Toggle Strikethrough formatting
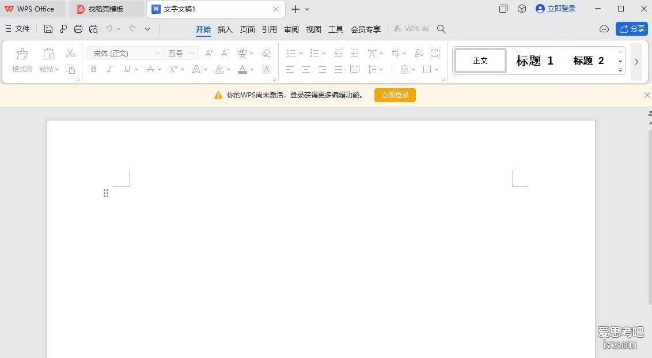 [150, 69]
